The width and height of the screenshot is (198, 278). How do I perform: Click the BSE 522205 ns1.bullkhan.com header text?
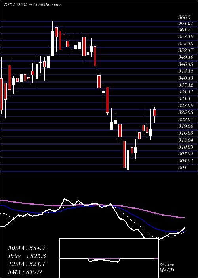[33, 5]
